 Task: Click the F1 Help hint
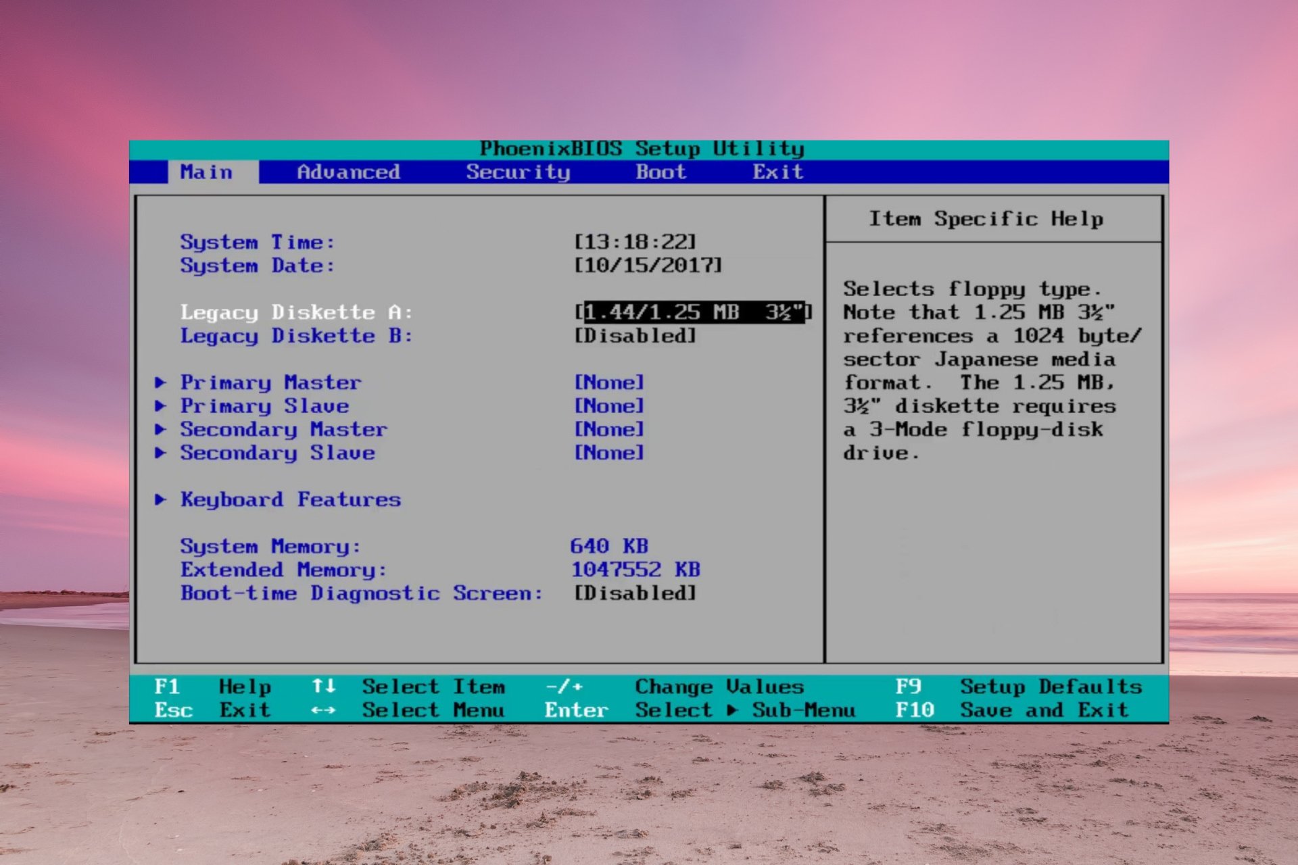click(x=212, y=687)
